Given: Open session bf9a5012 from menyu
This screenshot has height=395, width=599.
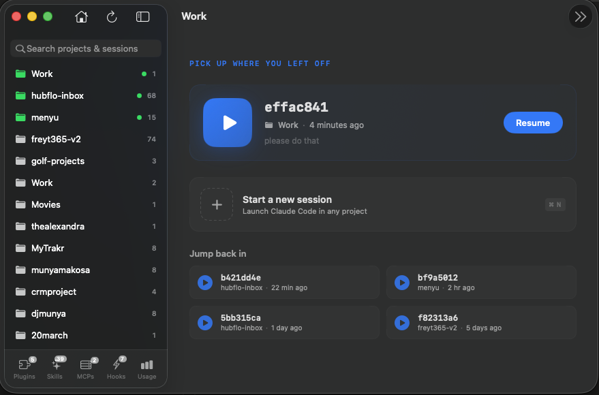Looking at the screenshot, I should (481, 282).
